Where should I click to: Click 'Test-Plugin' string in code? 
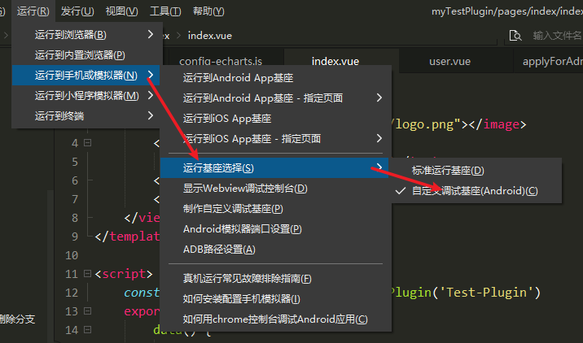tap(486, 293)
